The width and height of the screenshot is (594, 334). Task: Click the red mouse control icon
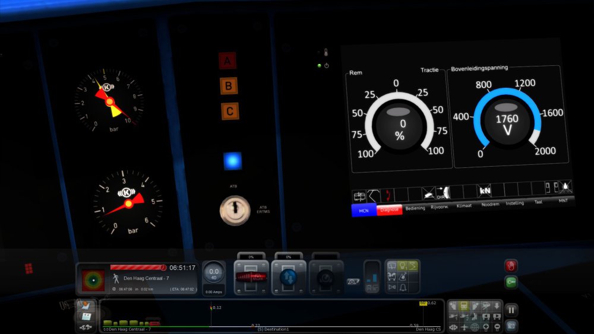tap(511, 265)
